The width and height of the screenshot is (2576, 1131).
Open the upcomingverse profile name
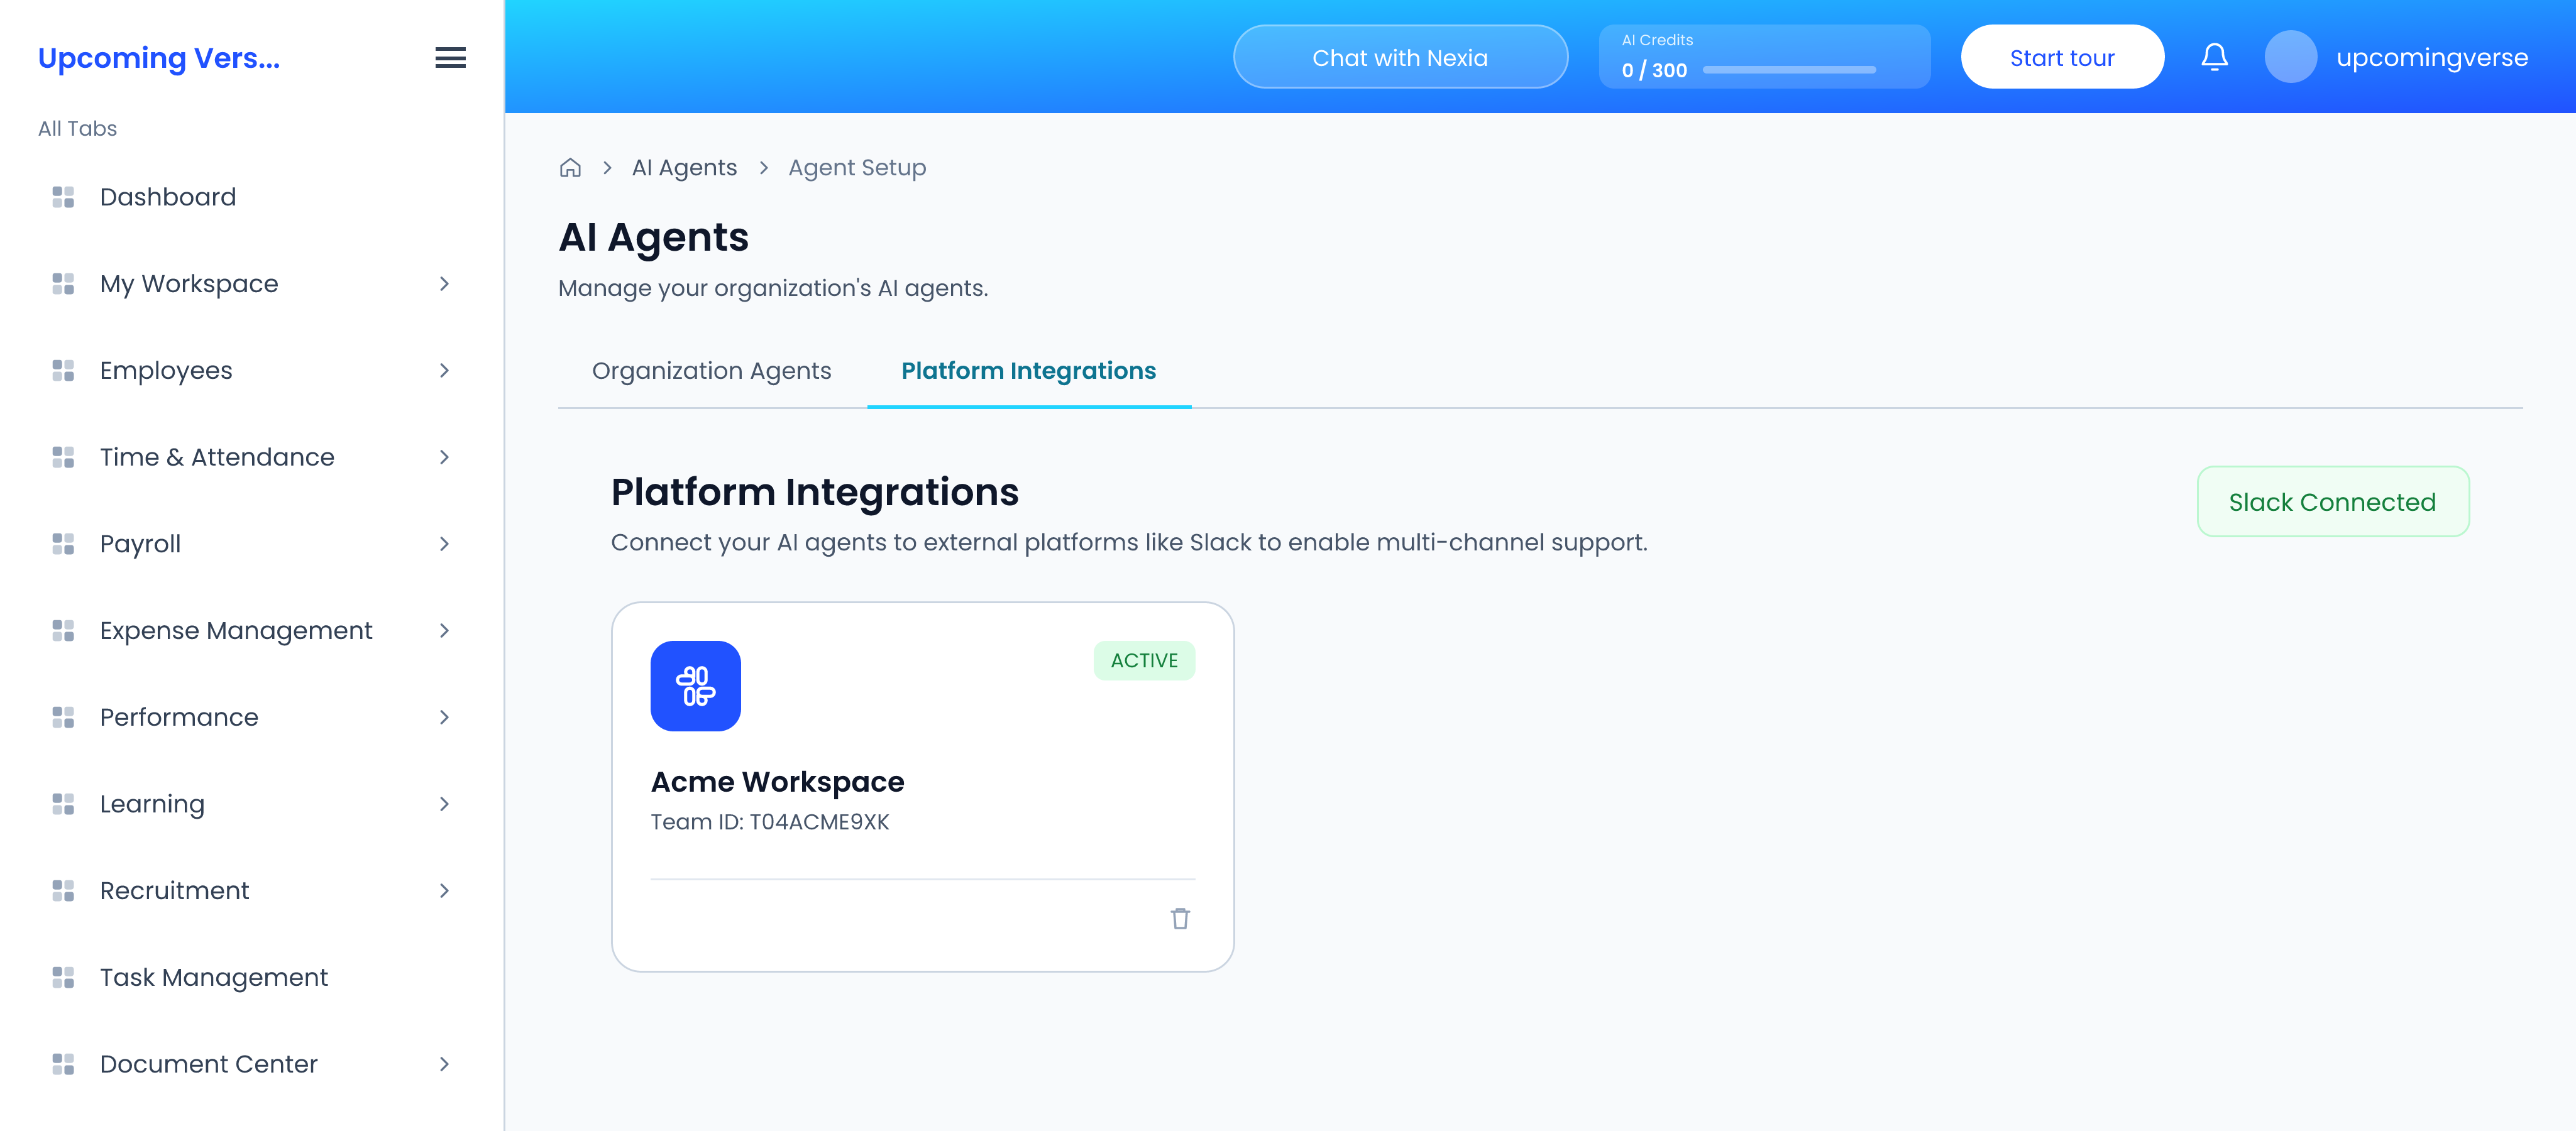tap(2431, 58)
